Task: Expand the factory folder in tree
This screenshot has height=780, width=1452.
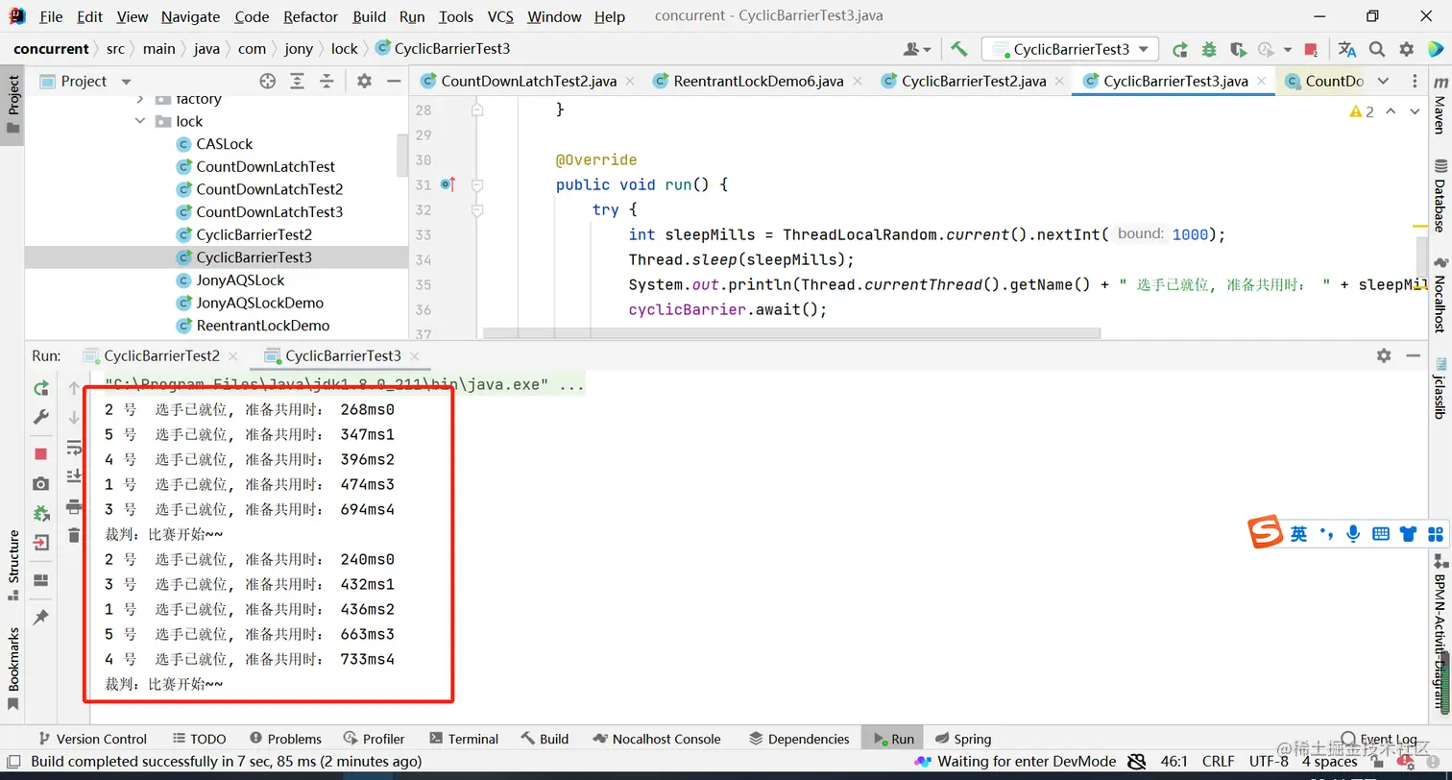Action: [141, 99]
